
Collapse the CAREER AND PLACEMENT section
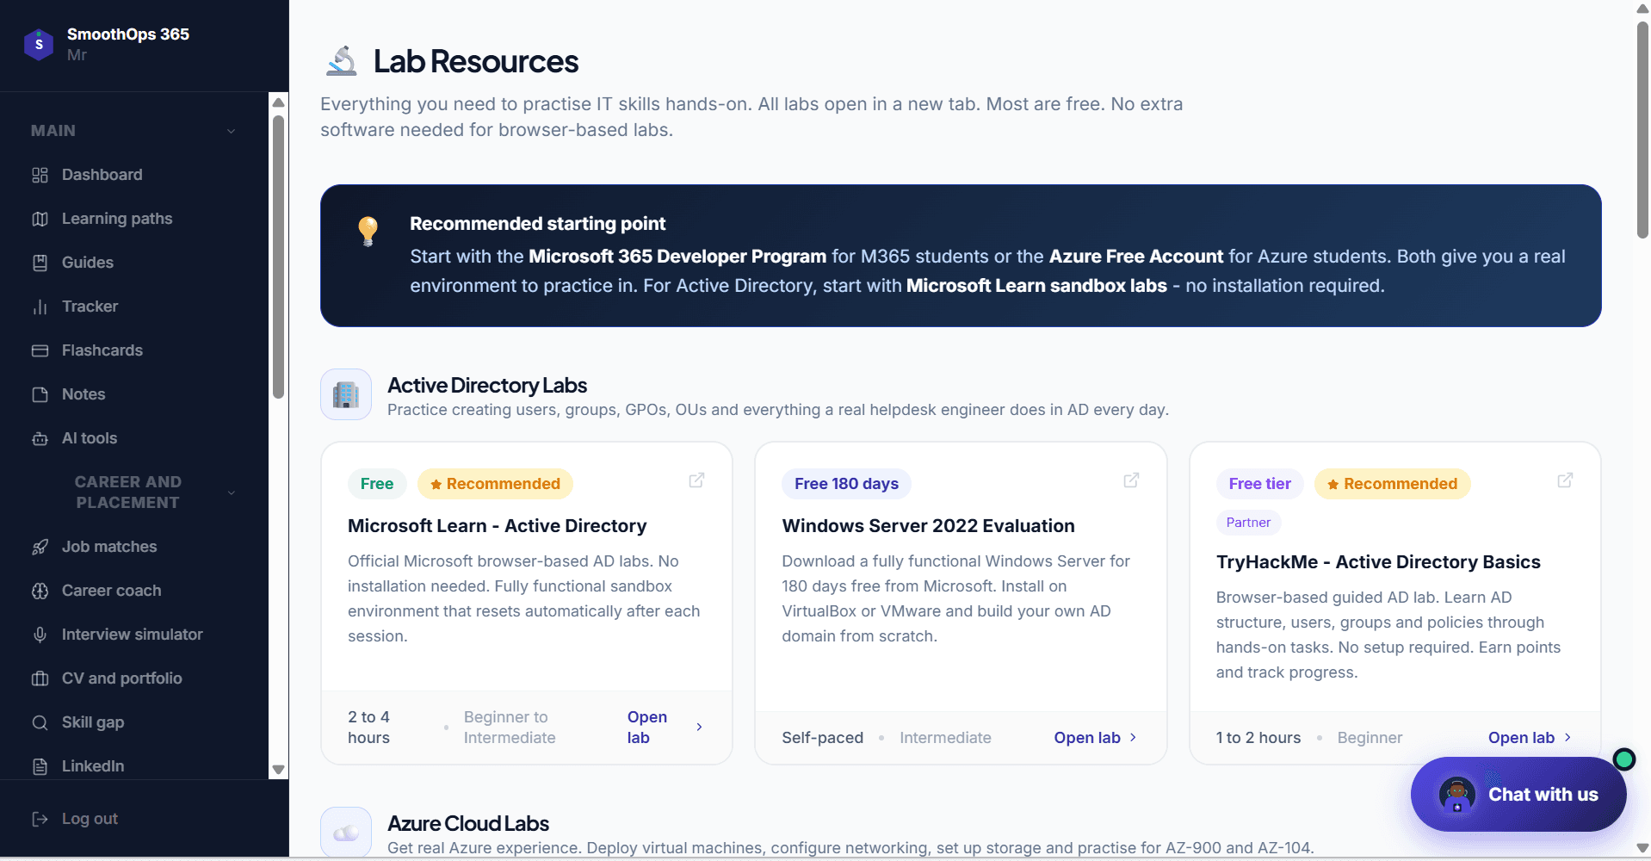(231, 492)
